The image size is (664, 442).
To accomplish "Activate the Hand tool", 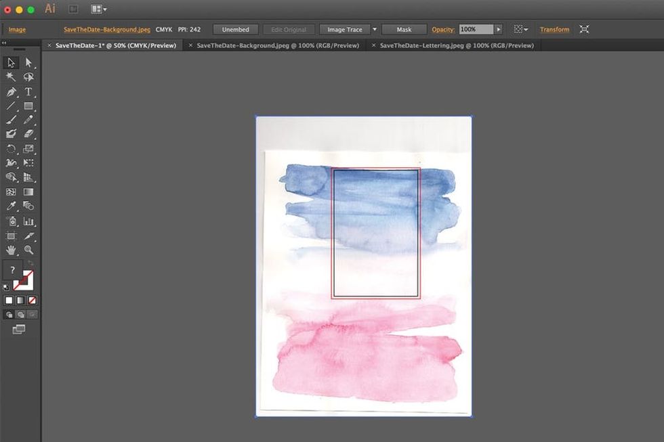I will (x=11, y=250).
